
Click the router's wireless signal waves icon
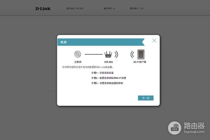click(x=116, y=54)
